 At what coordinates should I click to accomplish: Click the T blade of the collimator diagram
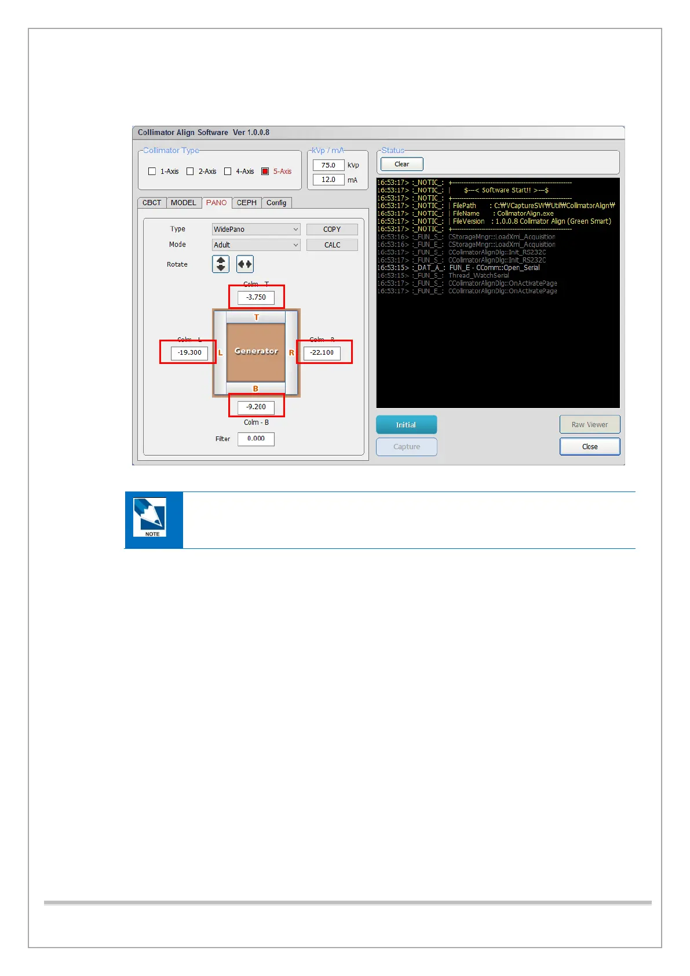(x=256, y=317)
